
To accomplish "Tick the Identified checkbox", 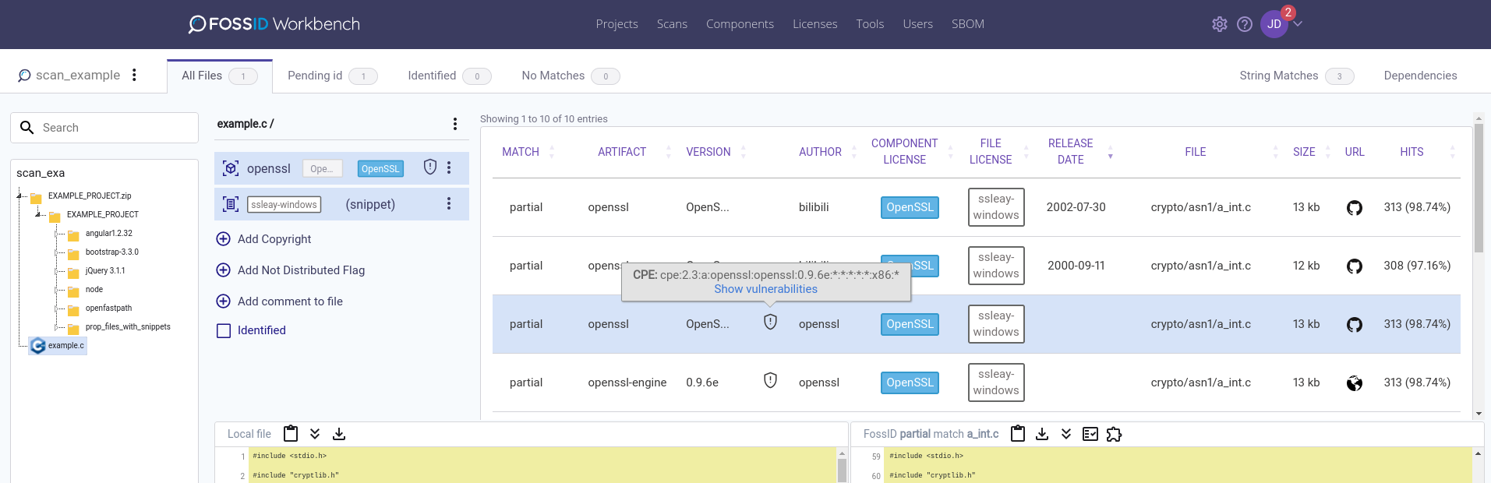I will (224, 330).
